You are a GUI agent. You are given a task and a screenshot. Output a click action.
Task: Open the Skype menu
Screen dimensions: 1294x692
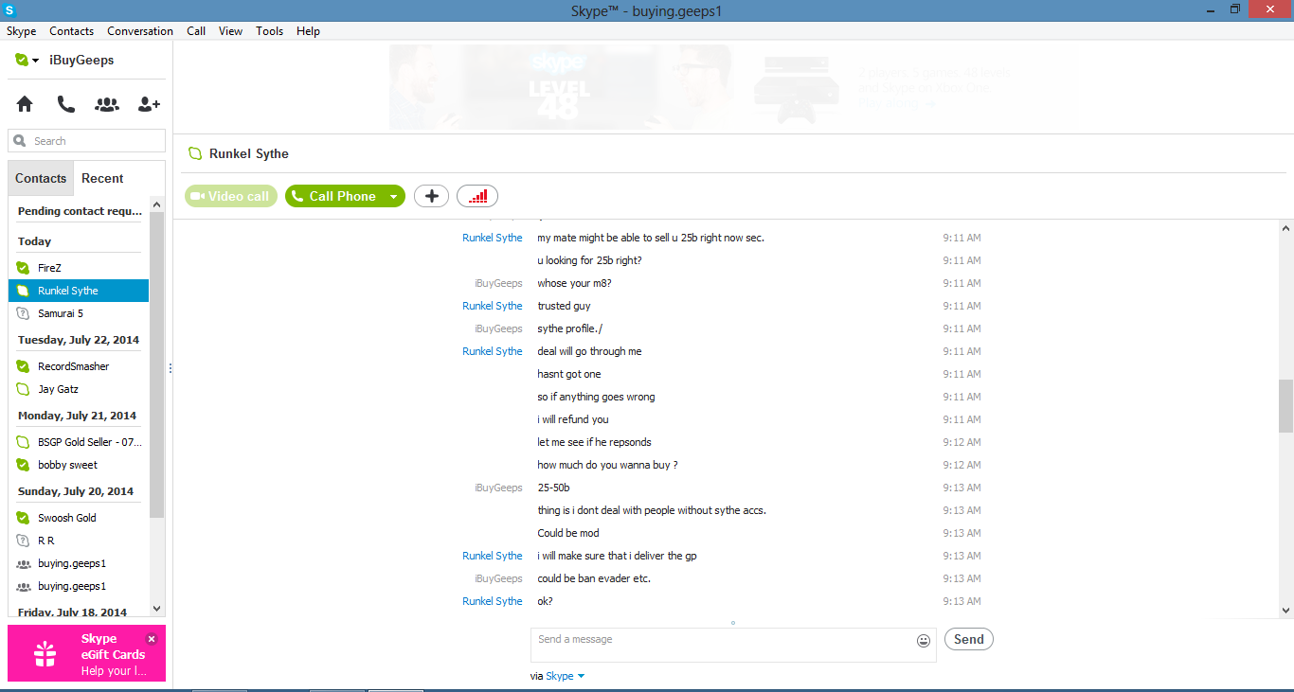(22, 31)
